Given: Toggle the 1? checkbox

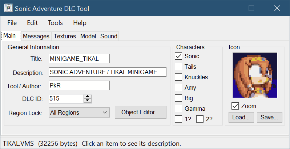Looking at the screenshot, I should click(x=178, y=119).
